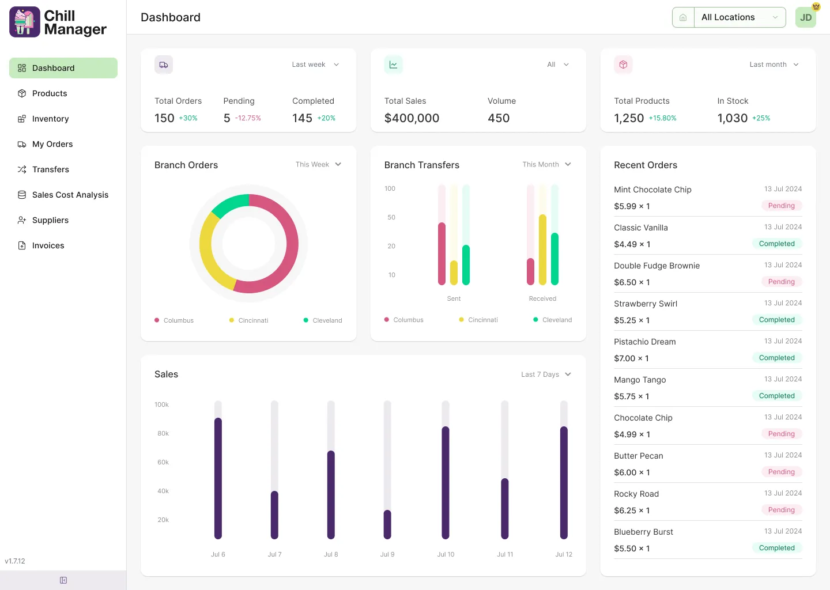Click the Sales Cost Analysis database icon

point(22,195)
